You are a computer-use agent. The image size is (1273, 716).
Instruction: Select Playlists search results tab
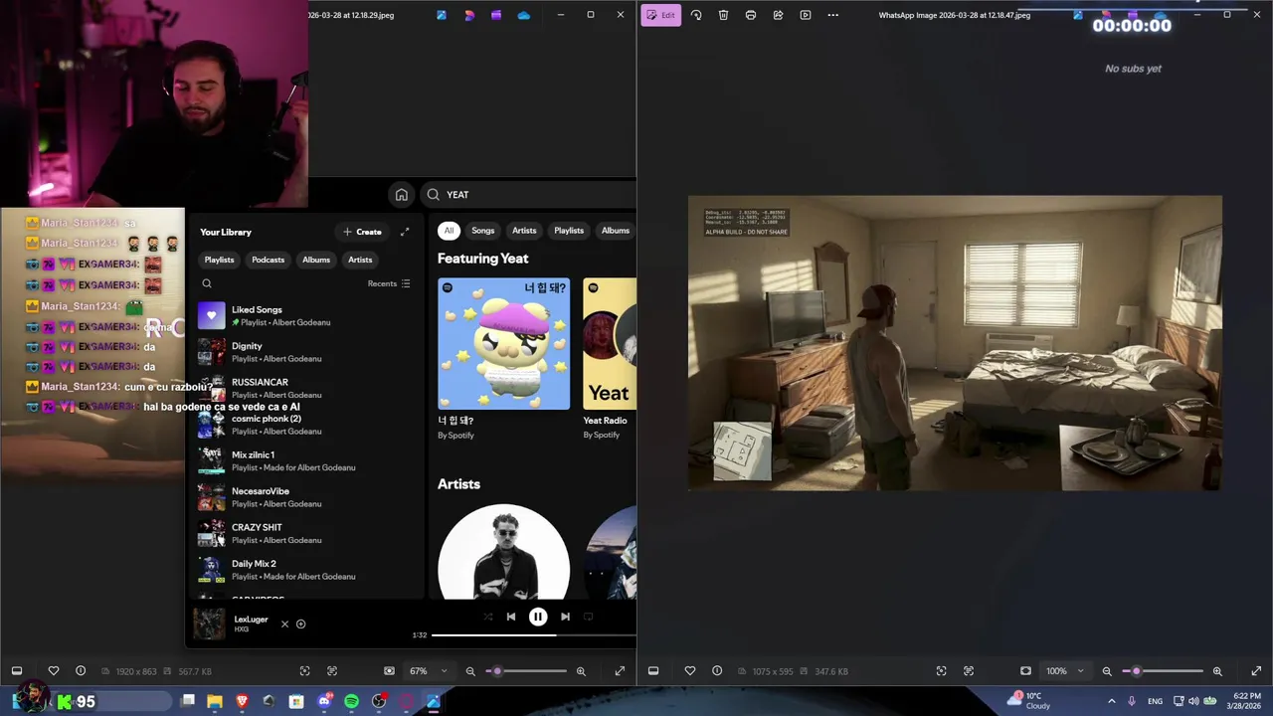point(569,231)
